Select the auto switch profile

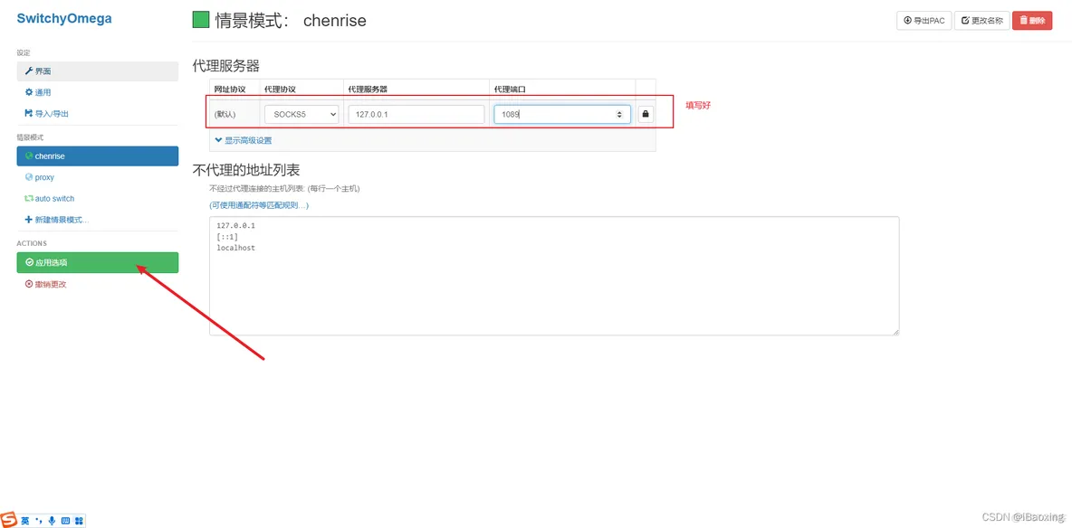click(97, 198)
